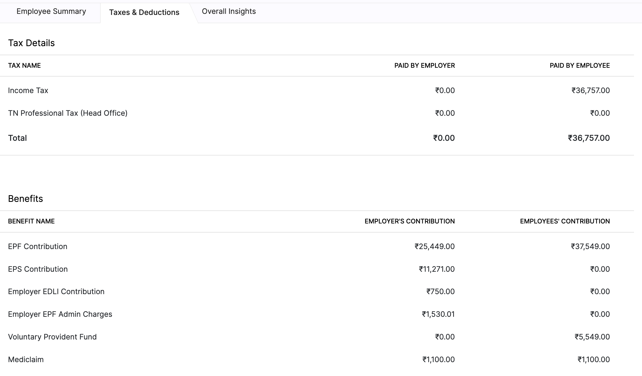This screenshot has height=376, width=642.
Task: Click the Benefits section heading
Action: pos(25,199)
